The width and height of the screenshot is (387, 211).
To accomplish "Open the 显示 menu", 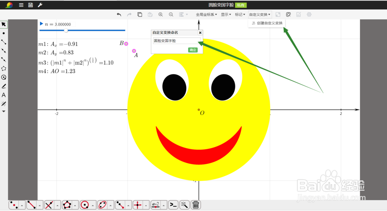I will tap(226, 15).
